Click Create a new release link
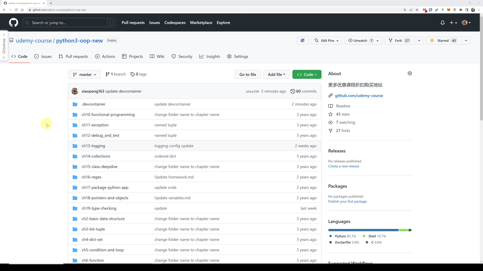 pyautogui.click(x=343, y=166)
